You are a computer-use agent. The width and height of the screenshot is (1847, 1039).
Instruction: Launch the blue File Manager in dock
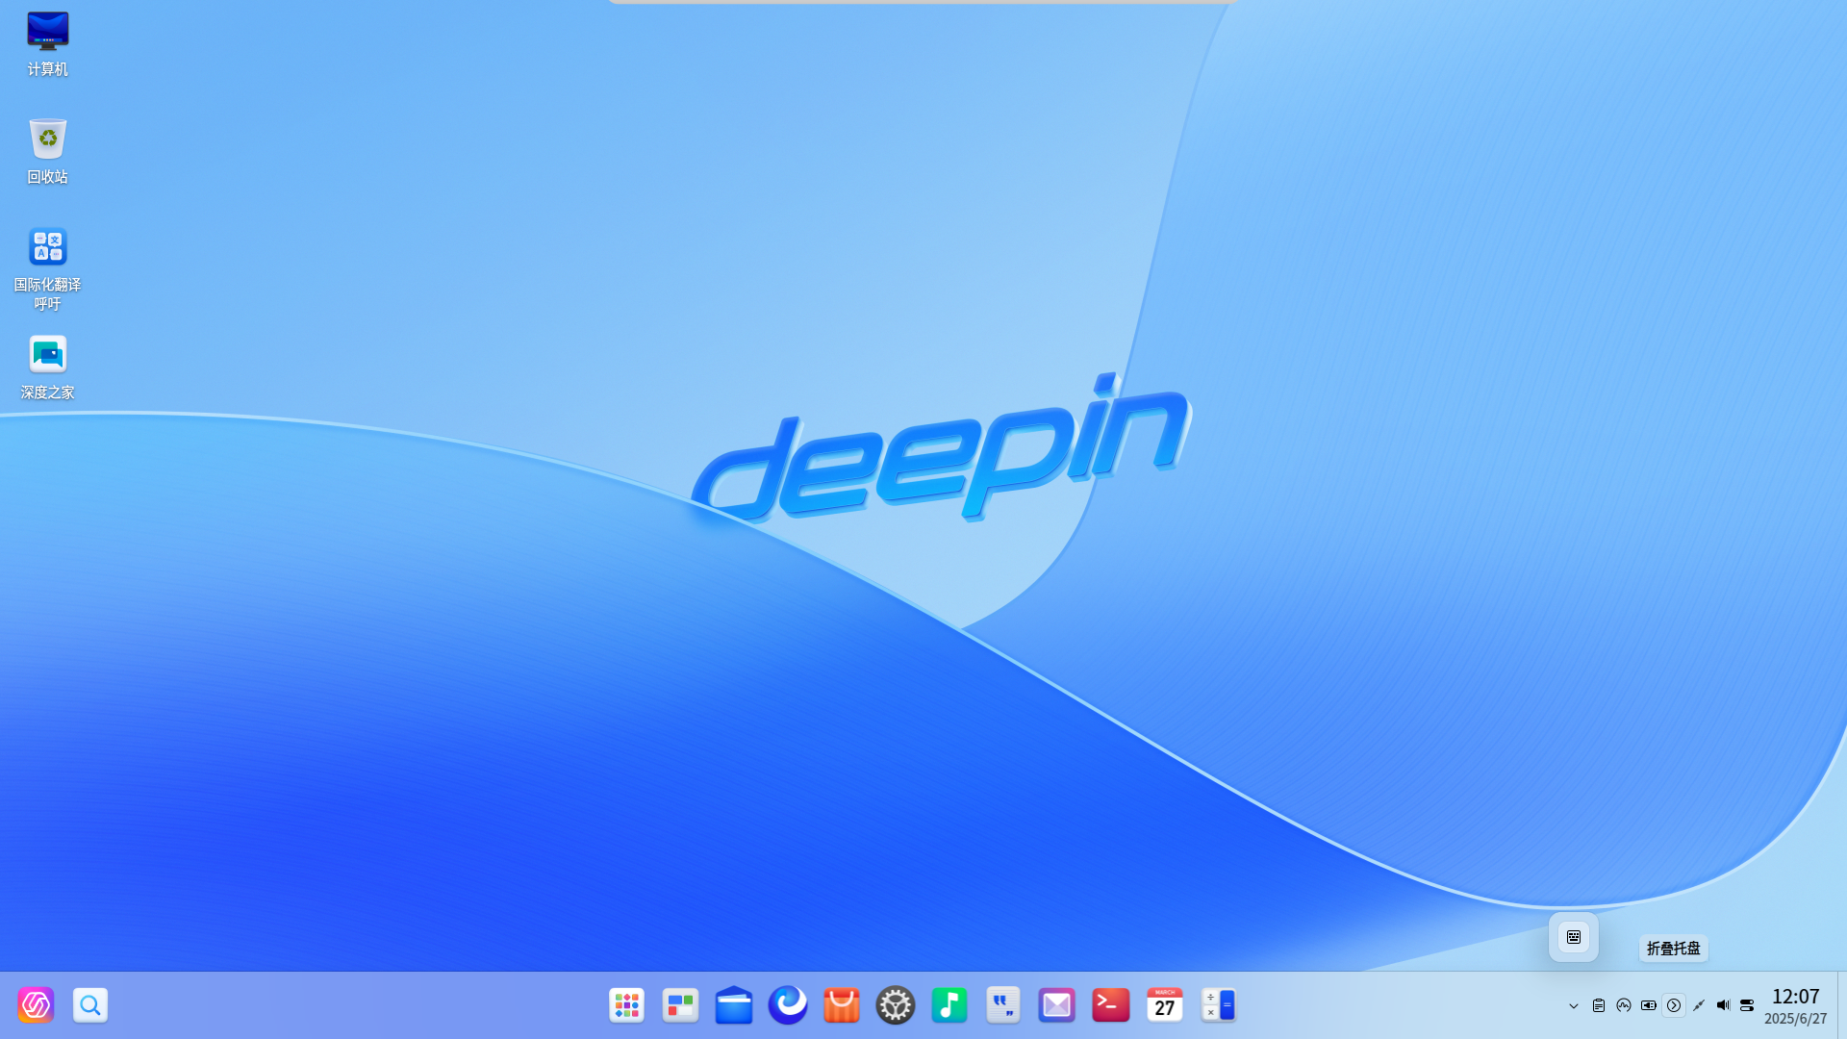734,1005
